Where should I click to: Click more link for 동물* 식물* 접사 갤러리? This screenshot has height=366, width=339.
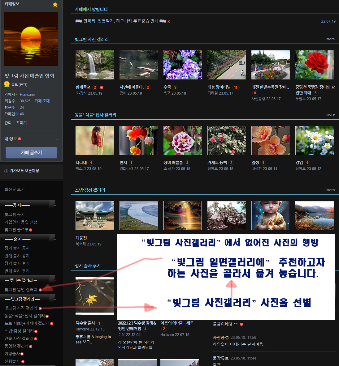(330, 114)
